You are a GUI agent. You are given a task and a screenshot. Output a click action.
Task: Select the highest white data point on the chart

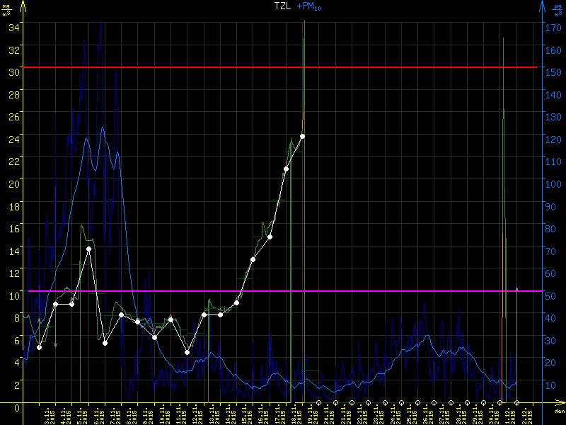pyautogui.click(x=302, y=136)
